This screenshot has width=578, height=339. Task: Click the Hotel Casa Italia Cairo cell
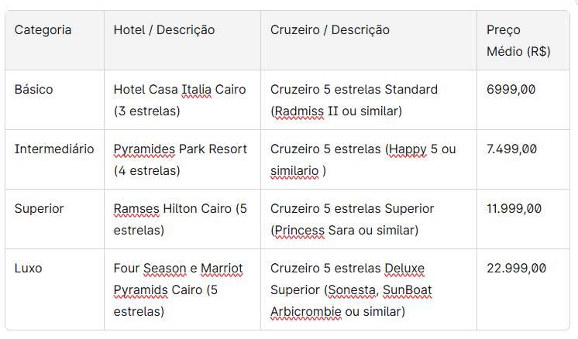point(180,100)
